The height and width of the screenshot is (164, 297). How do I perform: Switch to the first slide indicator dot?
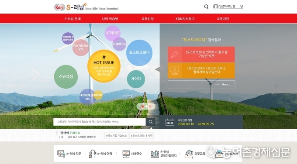pyautogui.click(x=142, y=106)
